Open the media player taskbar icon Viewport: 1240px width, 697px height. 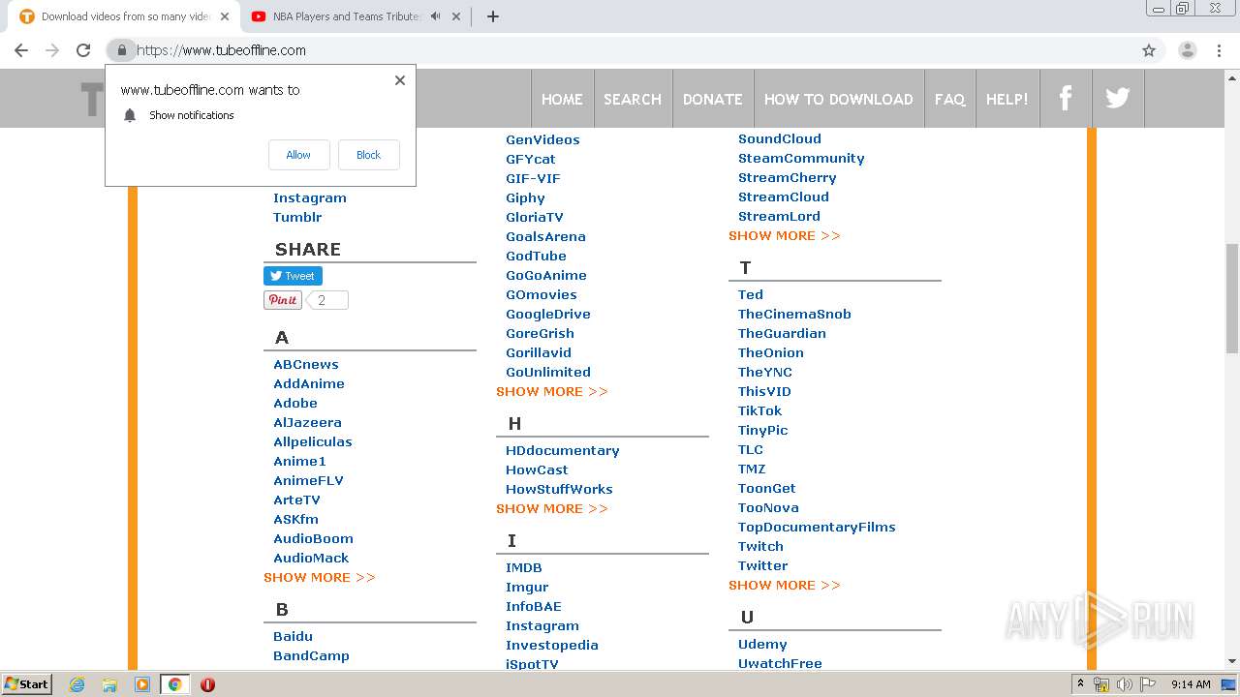click(x=142, y=684)
